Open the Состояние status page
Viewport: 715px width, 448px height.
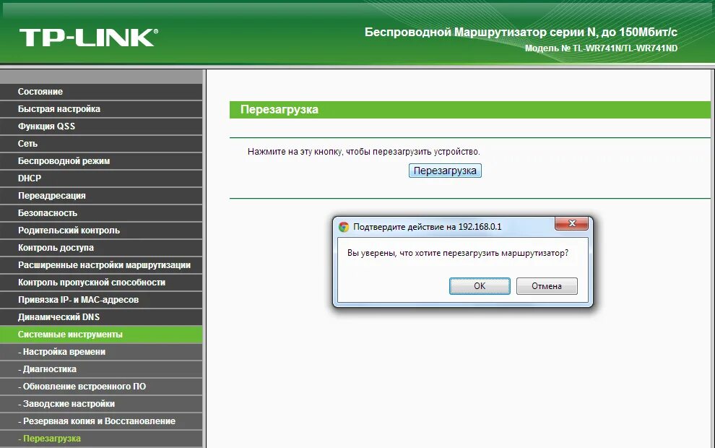pyautogui.click(x=41, y=92)
